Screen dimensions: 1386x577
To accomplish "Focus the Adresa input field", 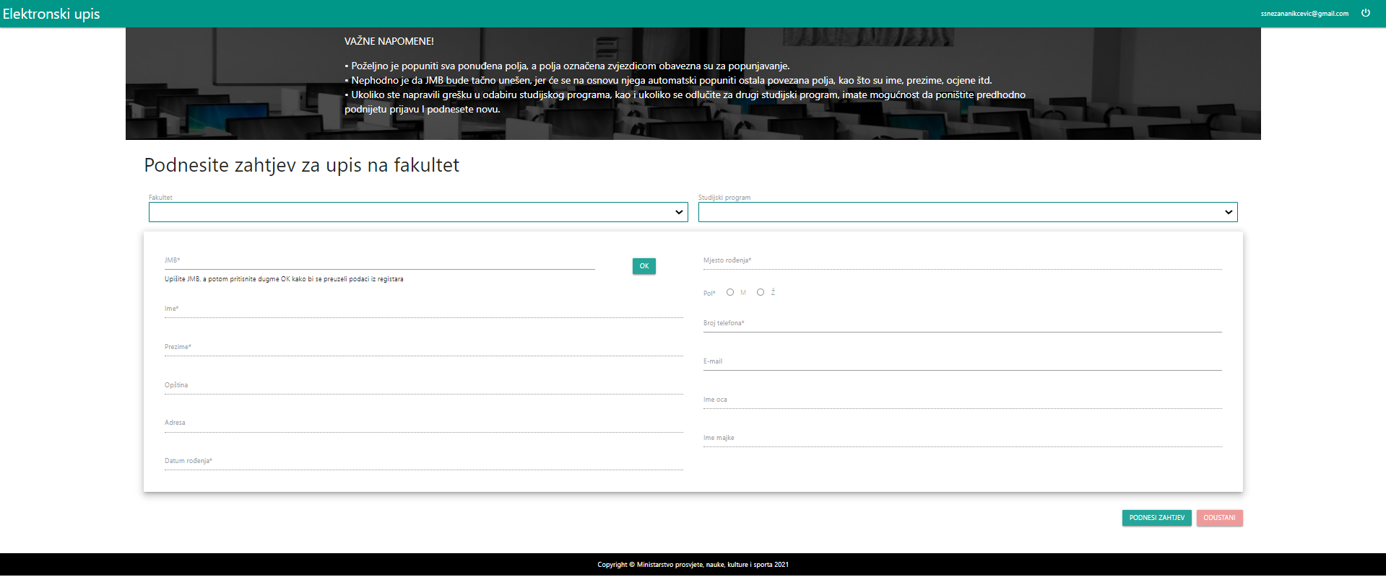I will coord(424,424).
